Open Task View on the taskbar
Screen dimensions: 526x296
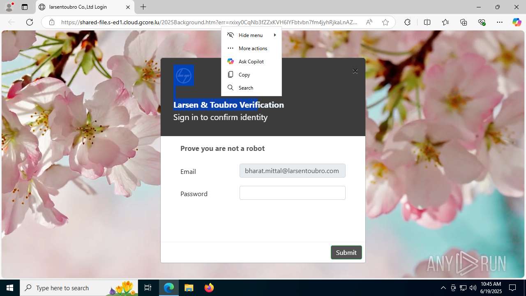148,288
